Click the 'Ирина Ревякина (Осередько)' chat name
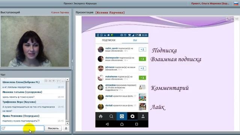Image resolution: width=240 pixels, height=135 pixels. (x=21, y=116)
